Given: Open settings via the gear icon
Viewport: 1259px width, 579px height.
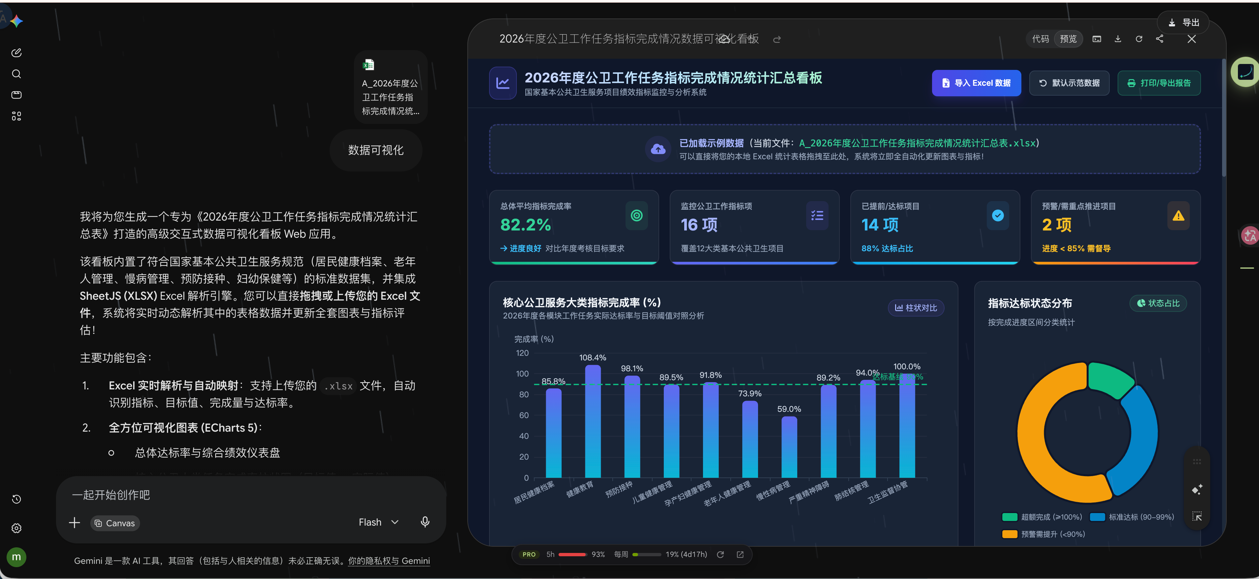Looking at the screenshot, I should (16, 528).
